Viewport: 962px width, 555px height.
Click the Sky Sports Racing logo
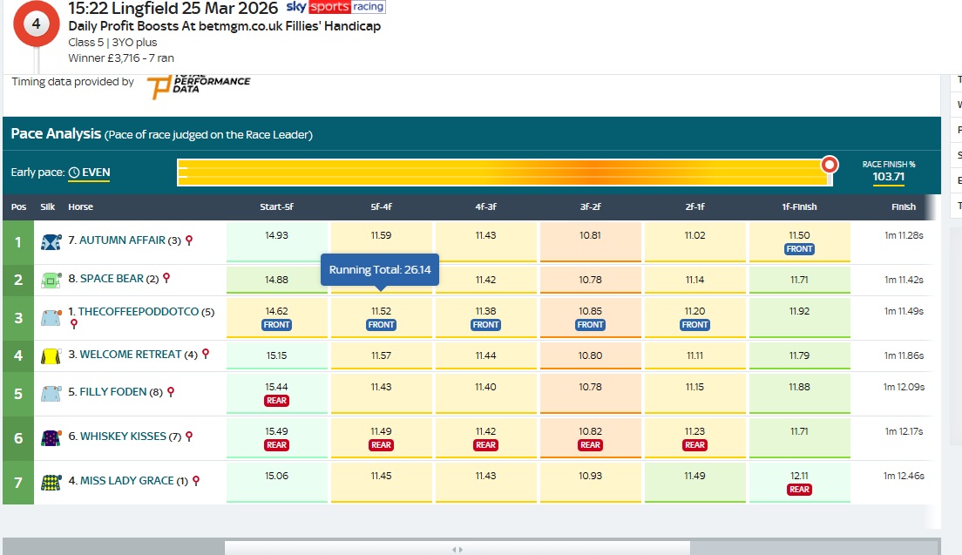pyautogui.click(x=335, y=8)
